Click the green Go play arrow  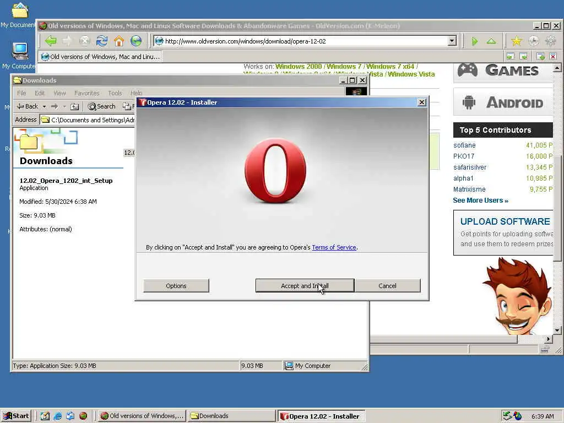[x=475, y=41]
